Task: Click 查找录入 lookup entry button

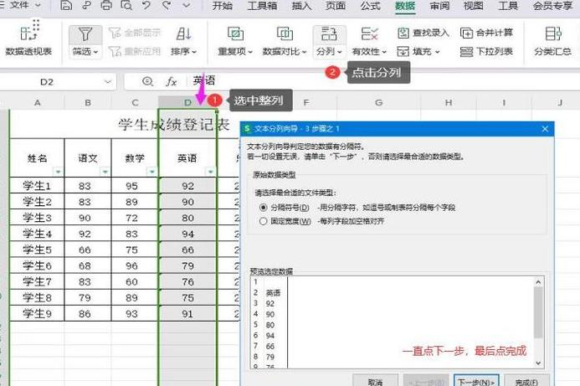Action: click(423, 33)
